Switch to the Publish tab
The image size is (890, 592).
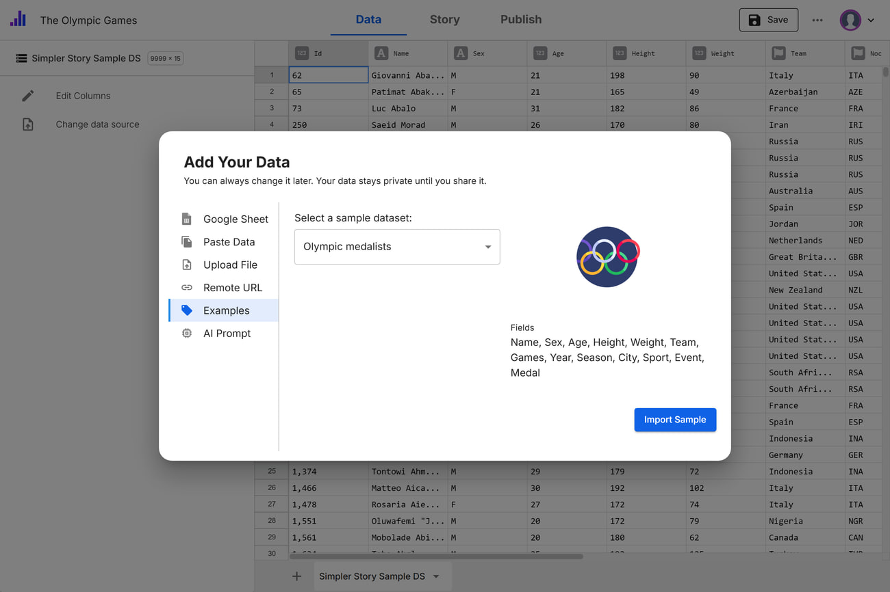(x=521, y=19)
